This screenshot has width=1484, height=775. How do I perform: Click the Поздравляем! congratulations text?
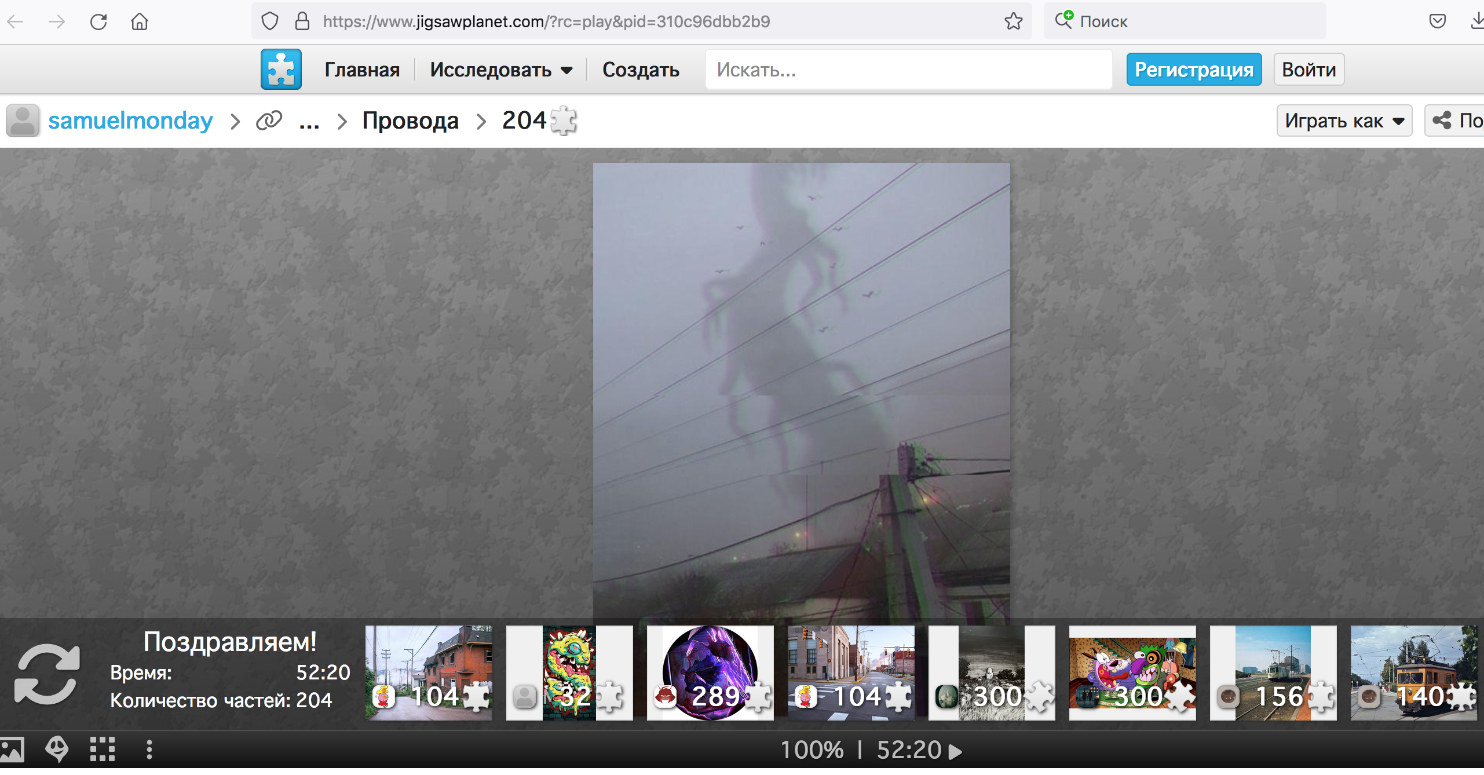point(230,642)
